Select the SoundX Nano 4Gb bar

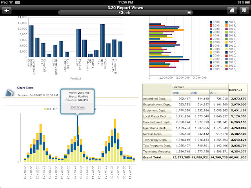coord(102,41)
